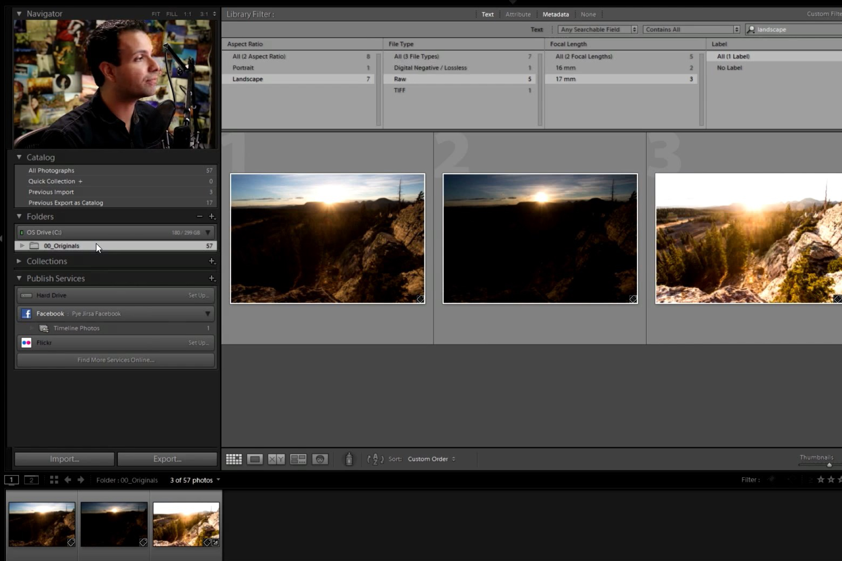
Task: Click the Flickr service icon
Action: coord(26,343)
